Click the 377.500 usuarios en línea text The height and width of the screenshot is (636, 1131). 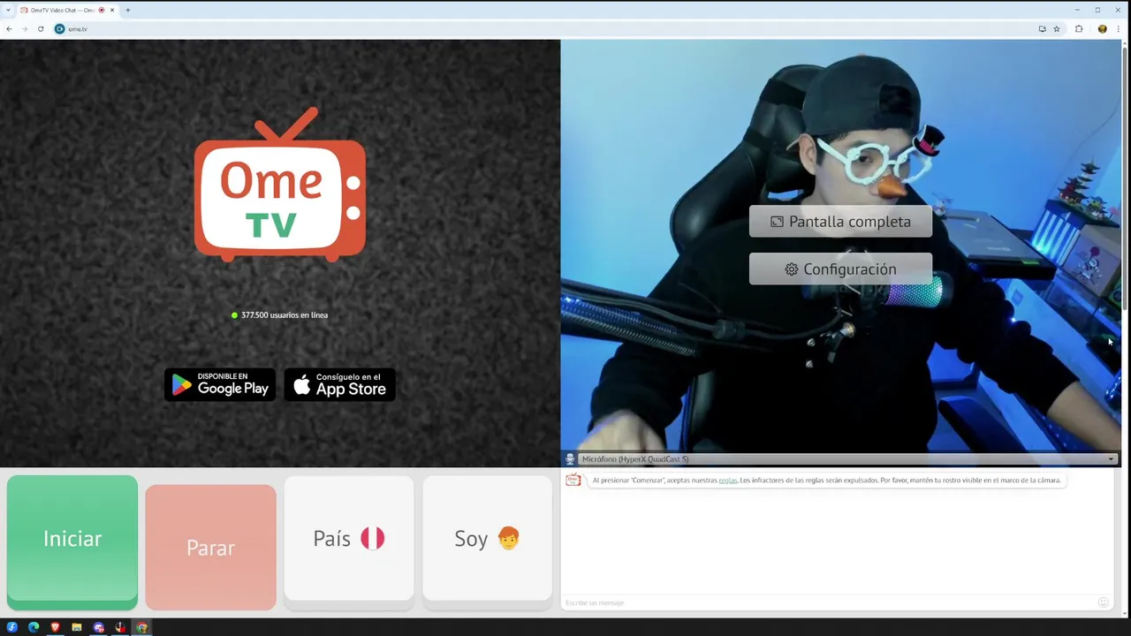click(x=285, y=315)
